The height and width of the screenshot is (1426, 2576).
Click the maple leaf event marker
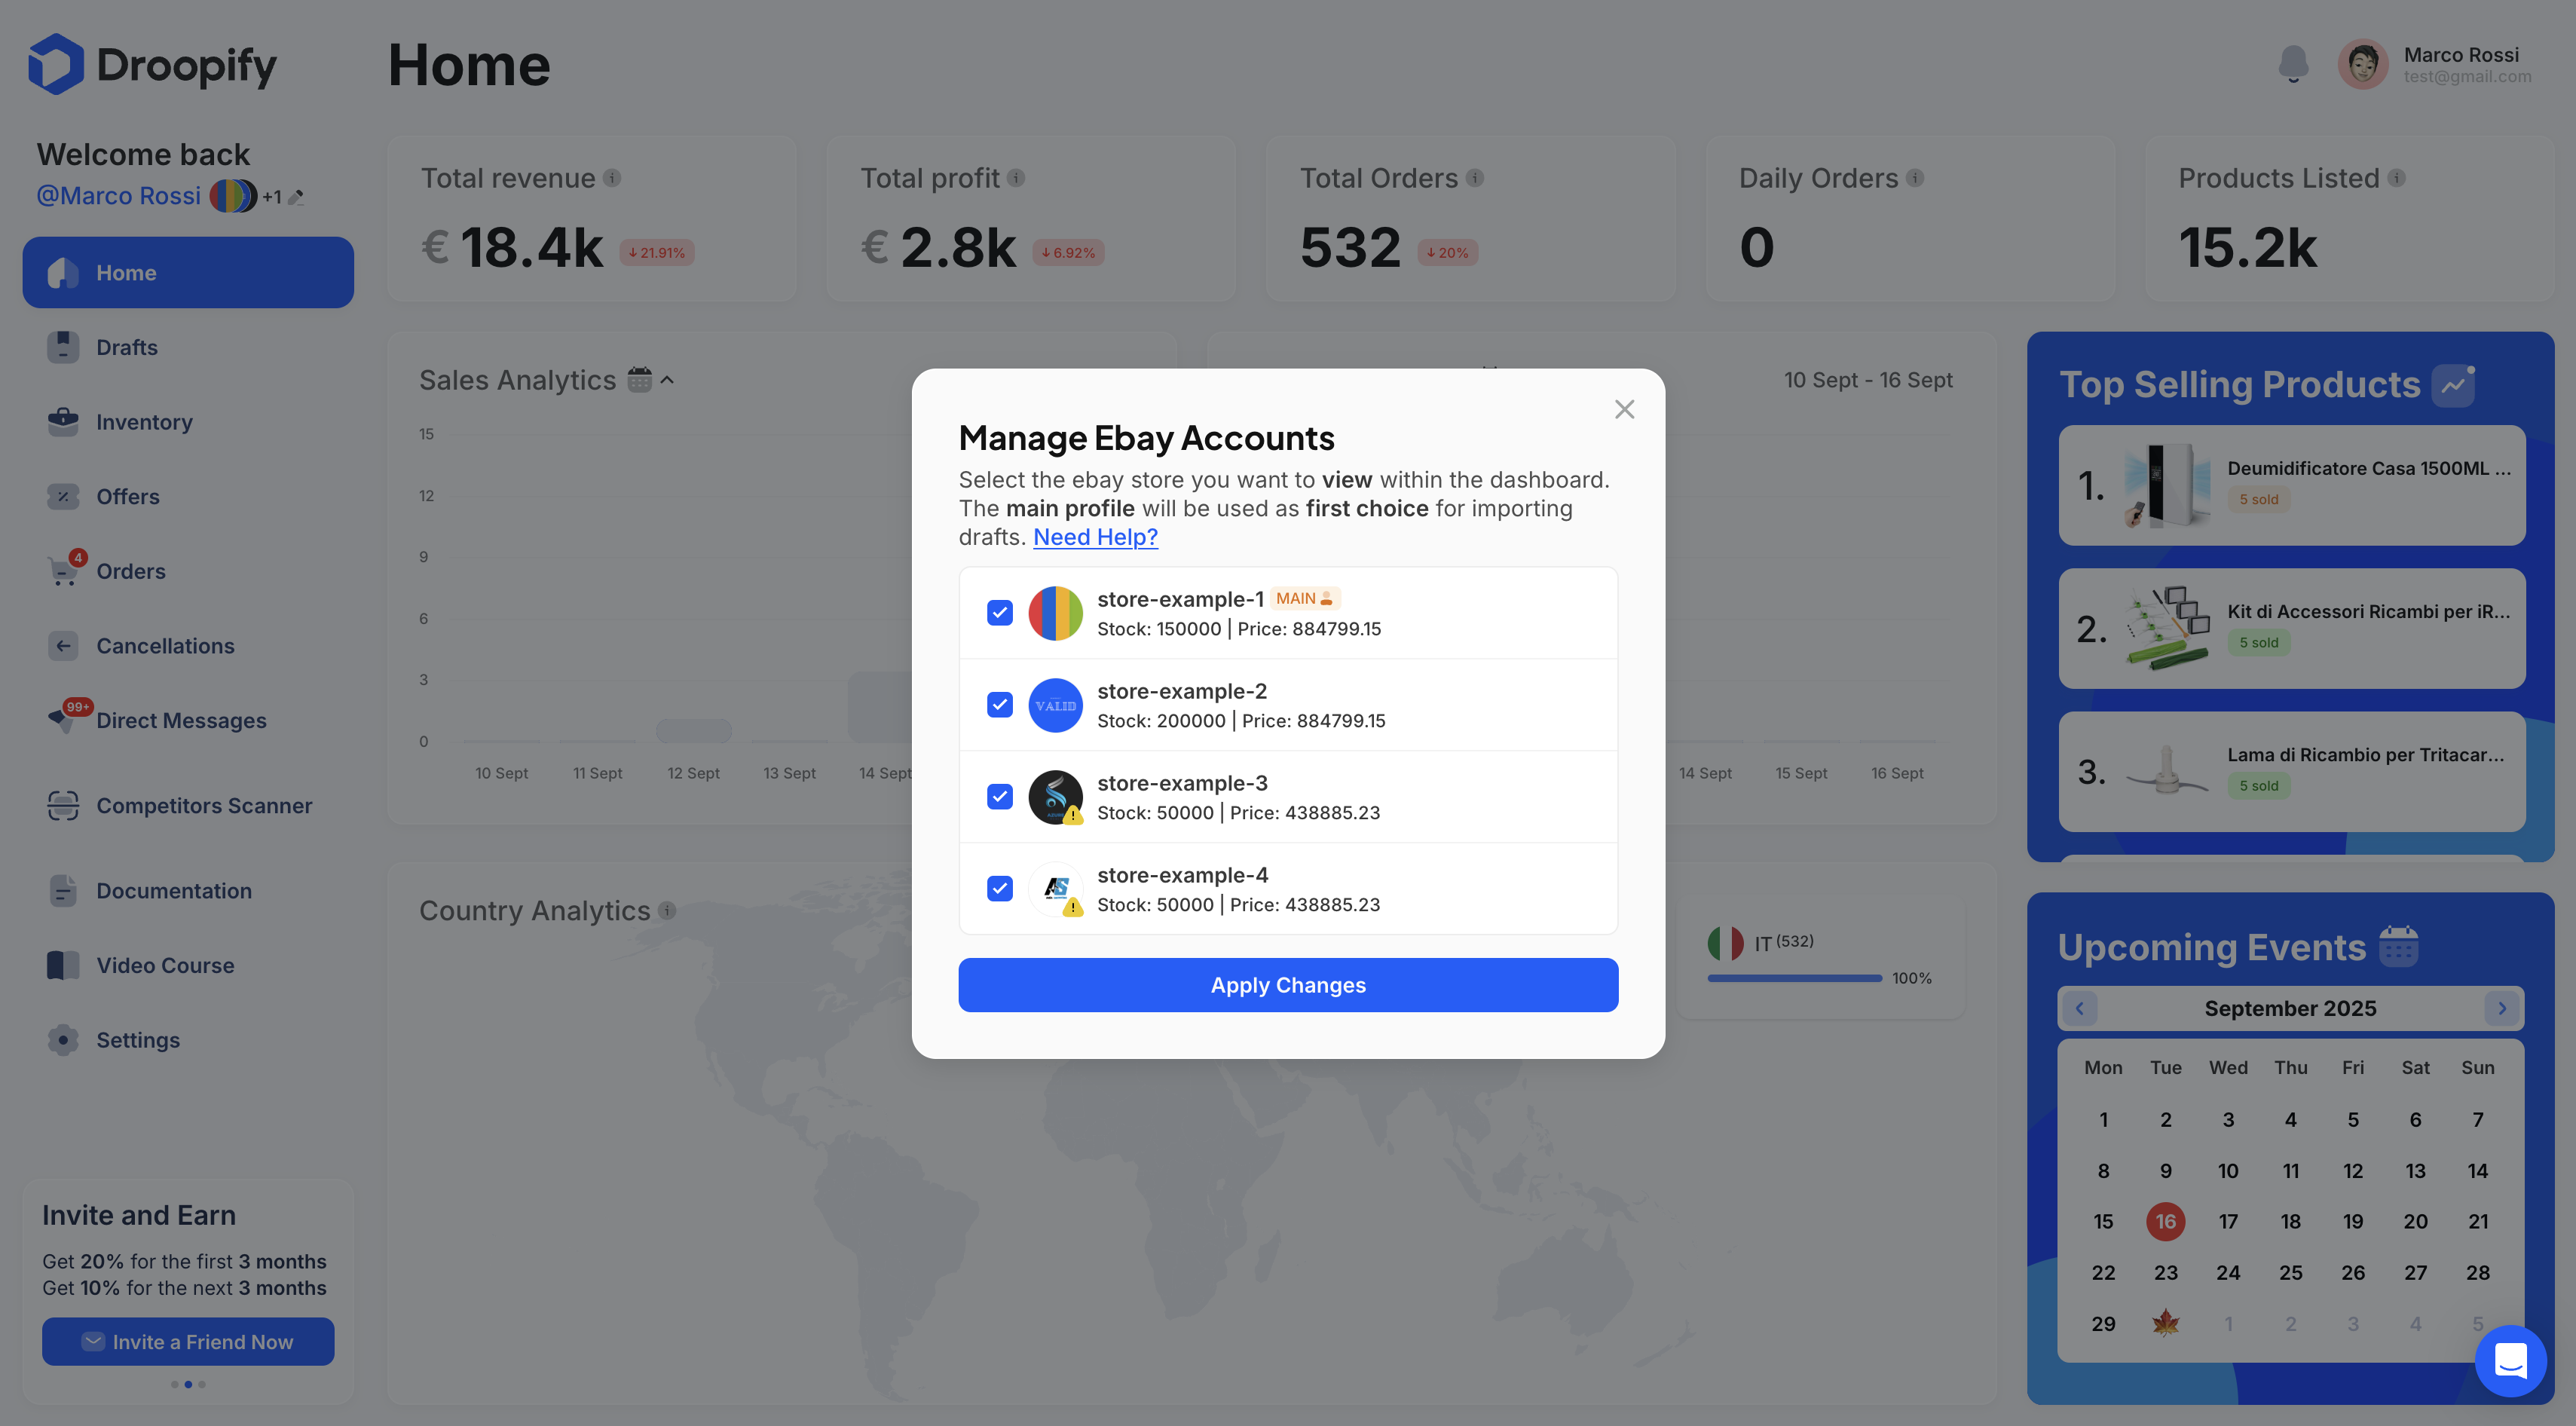[x=2166, y=1323]
